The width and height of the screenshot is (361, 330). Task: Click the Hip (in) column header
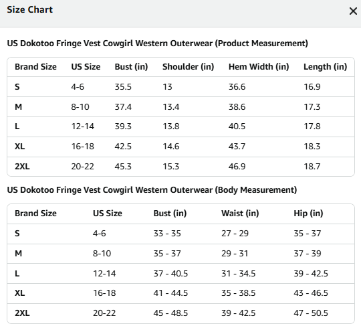[308, 214]
